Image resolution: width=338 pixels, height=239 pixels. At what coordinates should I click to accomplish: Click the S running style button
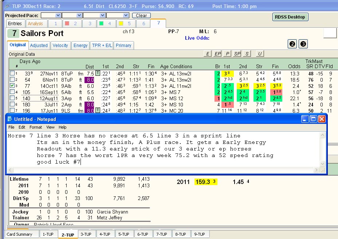point(247,54)
